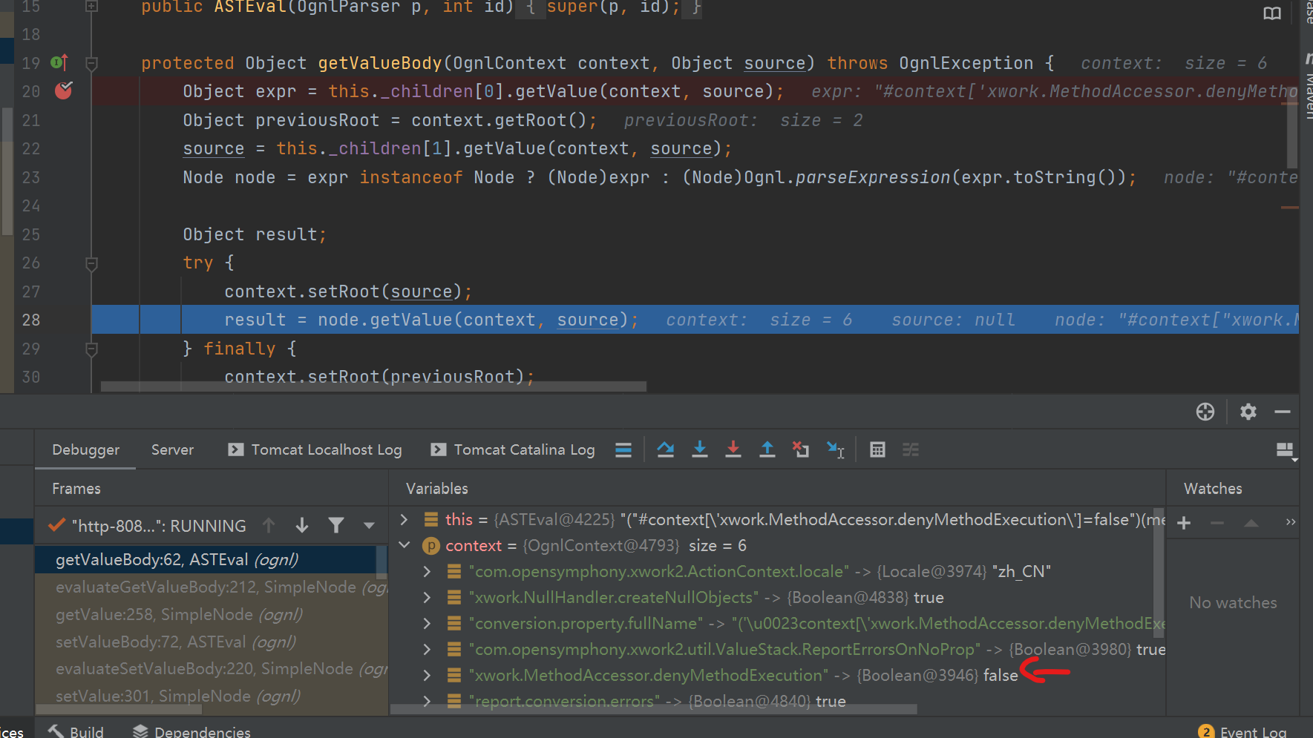Image resolution: width=1313 pixels, height=738 pixels.
Task: Open the debug panel layout settings icon
Action: (1286, 451)
